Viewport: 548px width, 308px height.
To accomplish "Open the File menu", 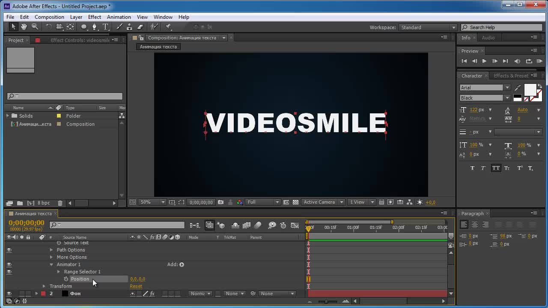I will (x=10, y=17).
